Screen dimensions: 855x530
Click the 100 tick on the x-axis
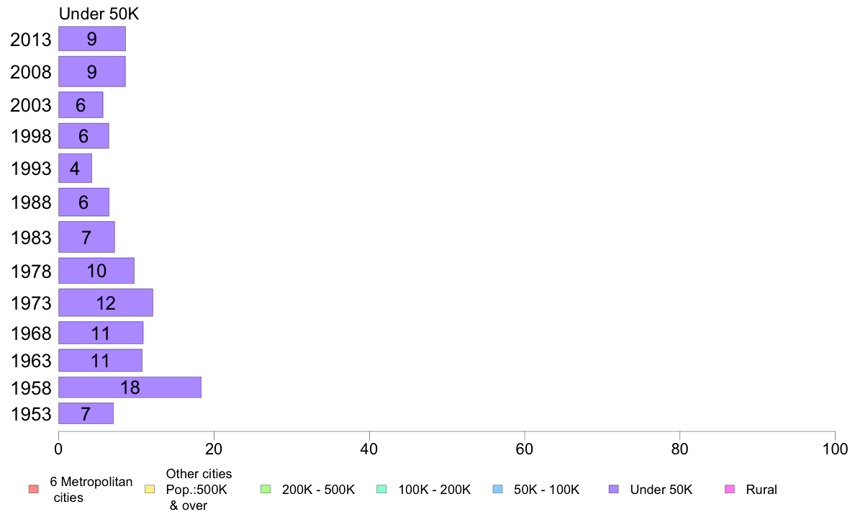pyautogui.click(x=835, y=449)
